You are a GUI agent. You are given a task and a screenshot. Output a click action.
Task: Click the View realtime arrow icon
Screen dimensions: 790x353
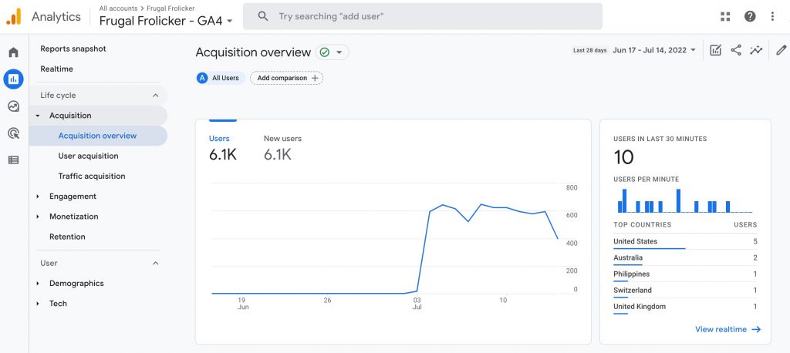click(x=756, y=329)
